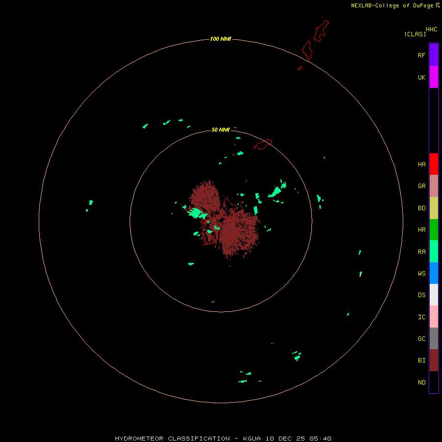Image resolution: width=442 pixels, height=442 pixels.
Task: Select the IC light pink legend swatch
Action: tap(434, 317)
